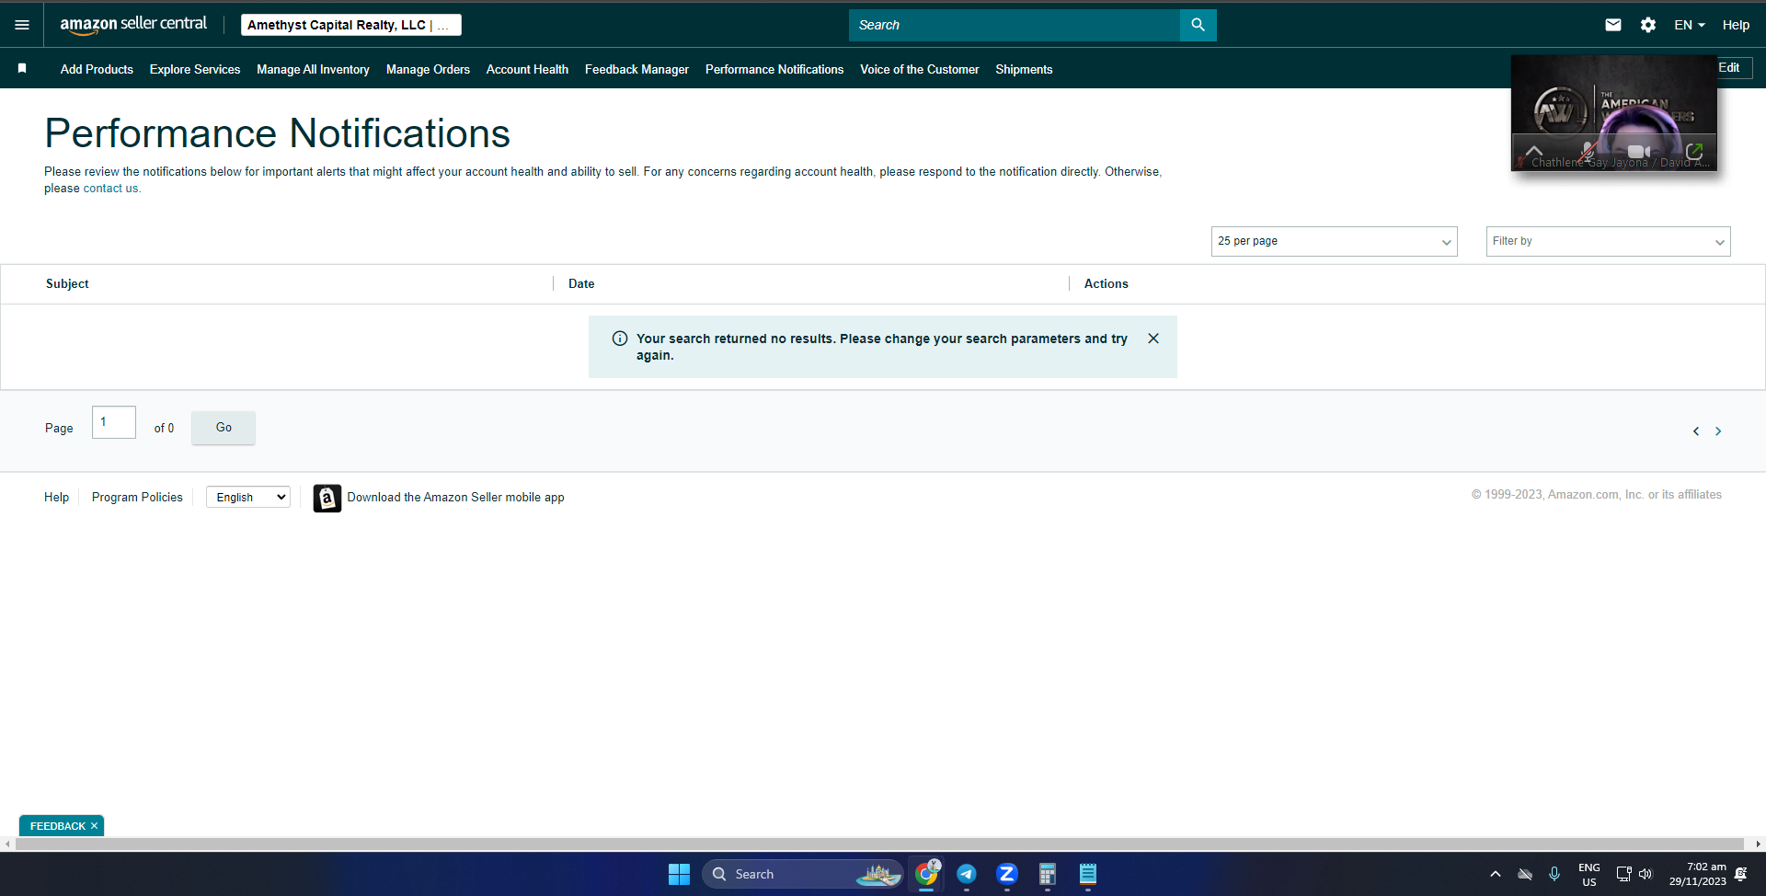This screenshot has height=896, width=1766.
Task: Open Voice of the Customer
Action: (x=919, y=69)
